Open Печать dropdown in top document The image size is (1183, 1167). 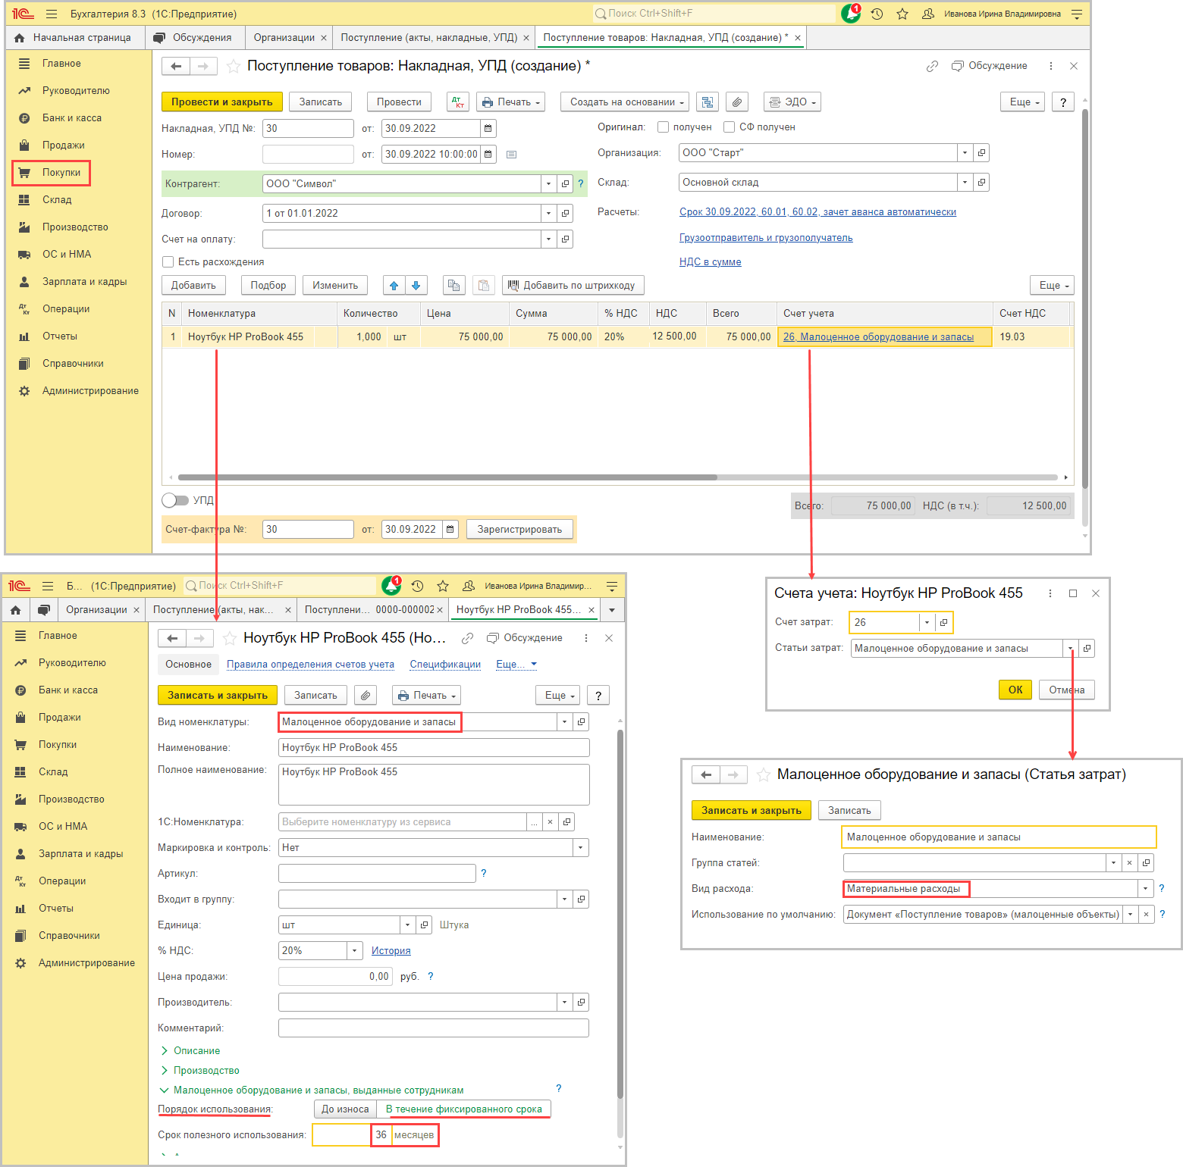click(x=510, y=102)
